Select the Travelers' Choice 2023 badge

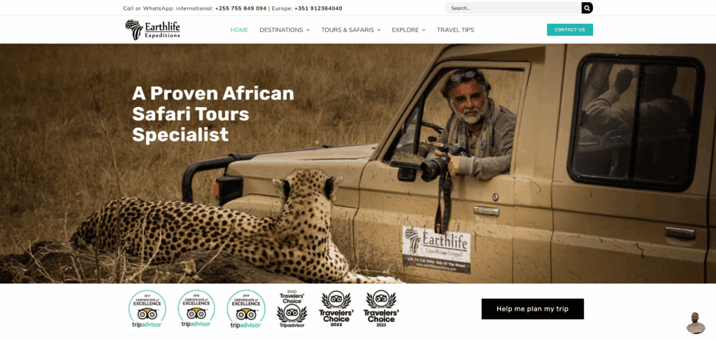(x=381, y=309)
